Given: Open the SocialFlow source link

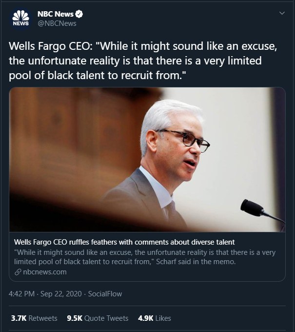Looking at the screenshot, I should (106, 294).
